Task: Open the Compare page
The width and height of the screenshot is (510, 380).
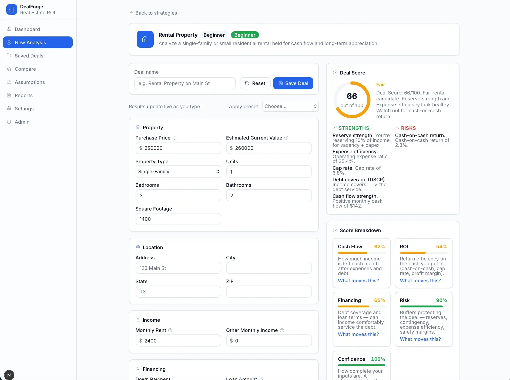Action: click(x=38, y=69)
